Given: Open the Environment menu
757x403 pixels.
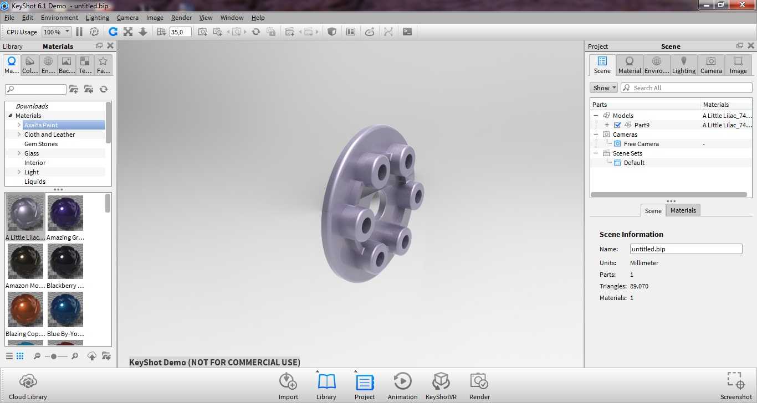Looking at the screenshot, I should (x=59, y=18).
